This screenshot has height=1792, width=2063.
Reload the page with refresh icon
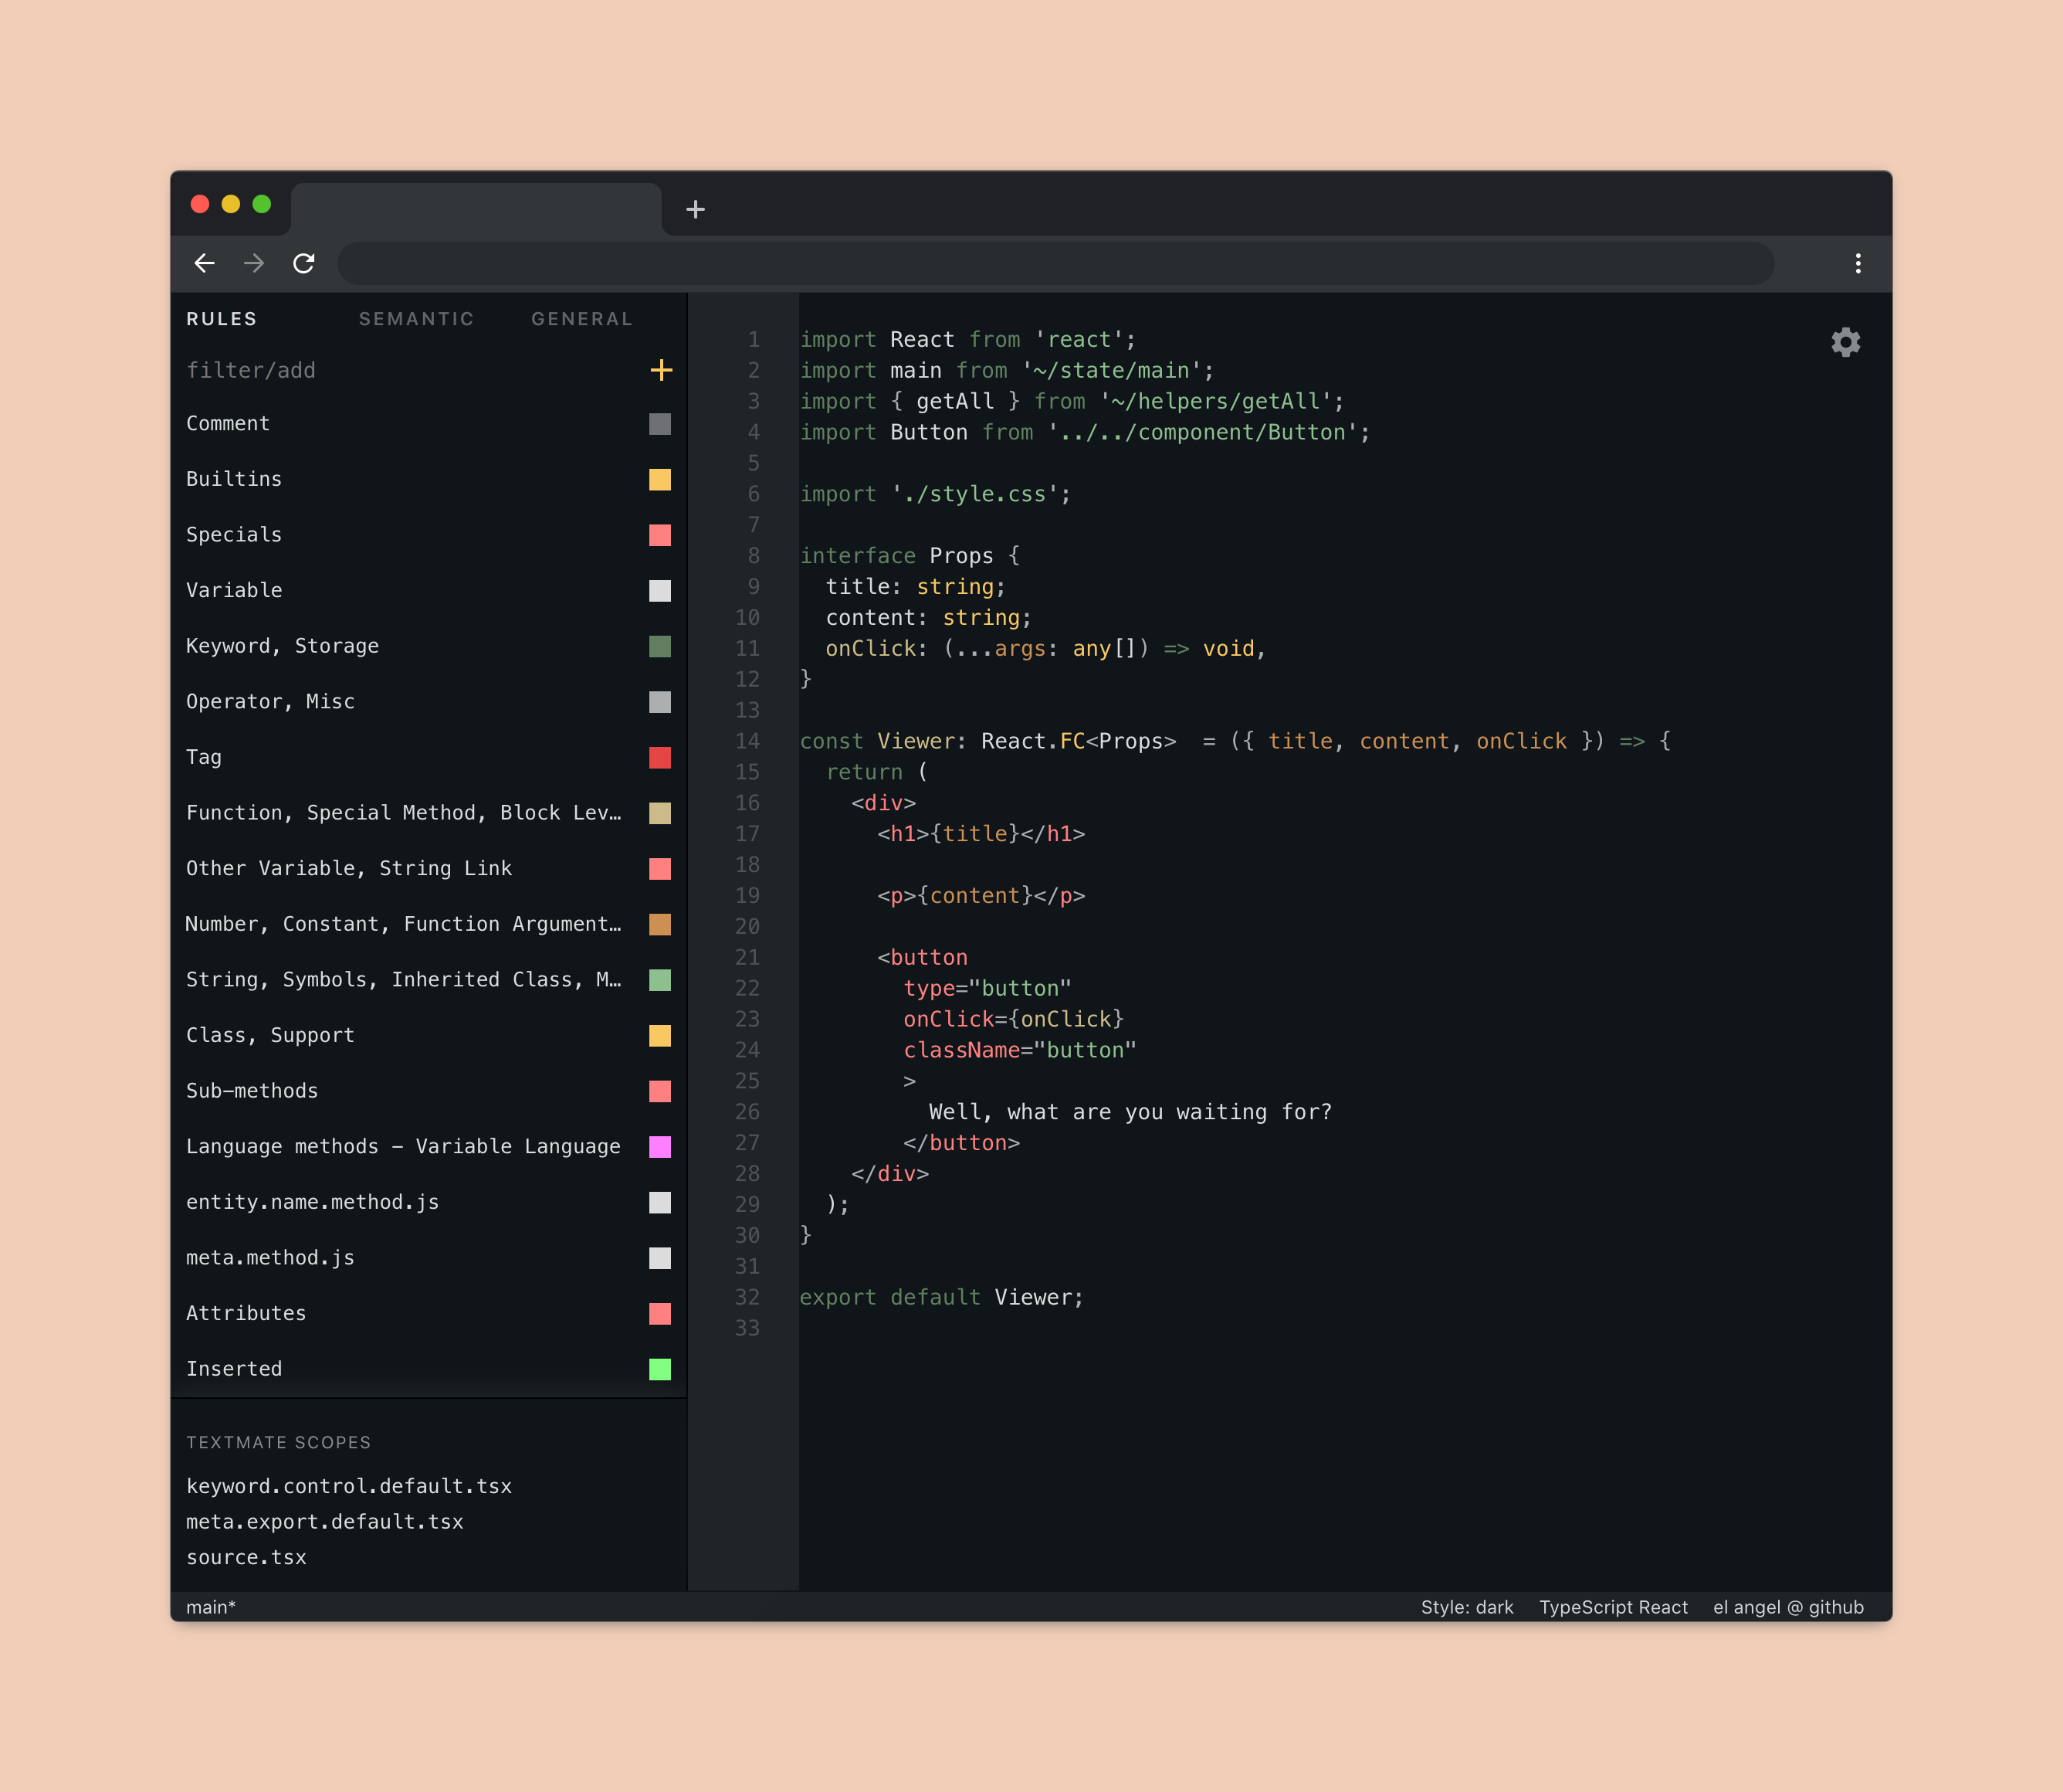tap(304, 263)
